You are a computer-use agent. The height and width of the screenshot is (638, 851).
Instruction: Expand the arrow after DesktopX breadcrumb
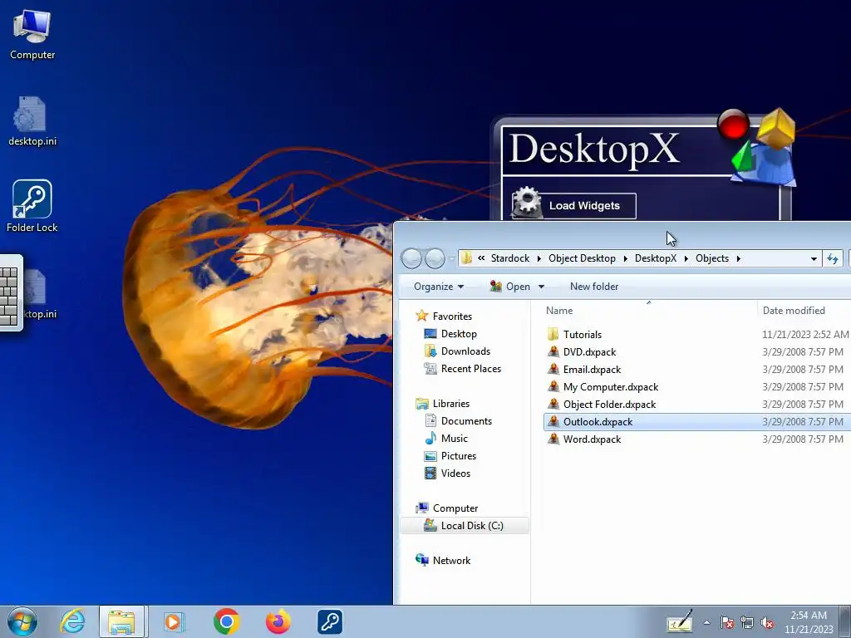pyautogui.click(x=686, y=259)
